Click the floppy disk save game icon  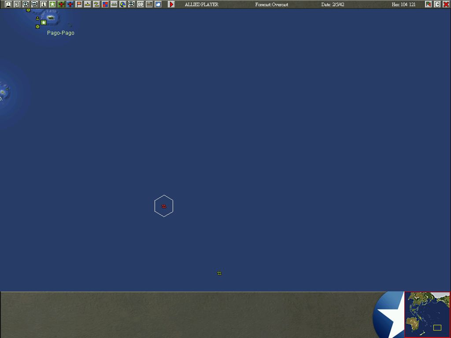8,4
